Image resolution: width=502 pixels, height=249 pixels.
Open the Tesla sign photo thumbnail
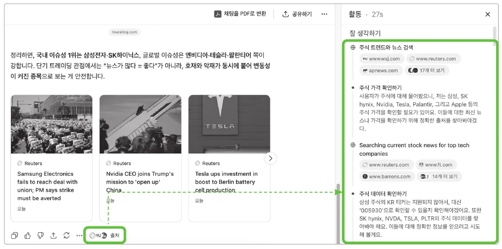[x=229, y=124]
